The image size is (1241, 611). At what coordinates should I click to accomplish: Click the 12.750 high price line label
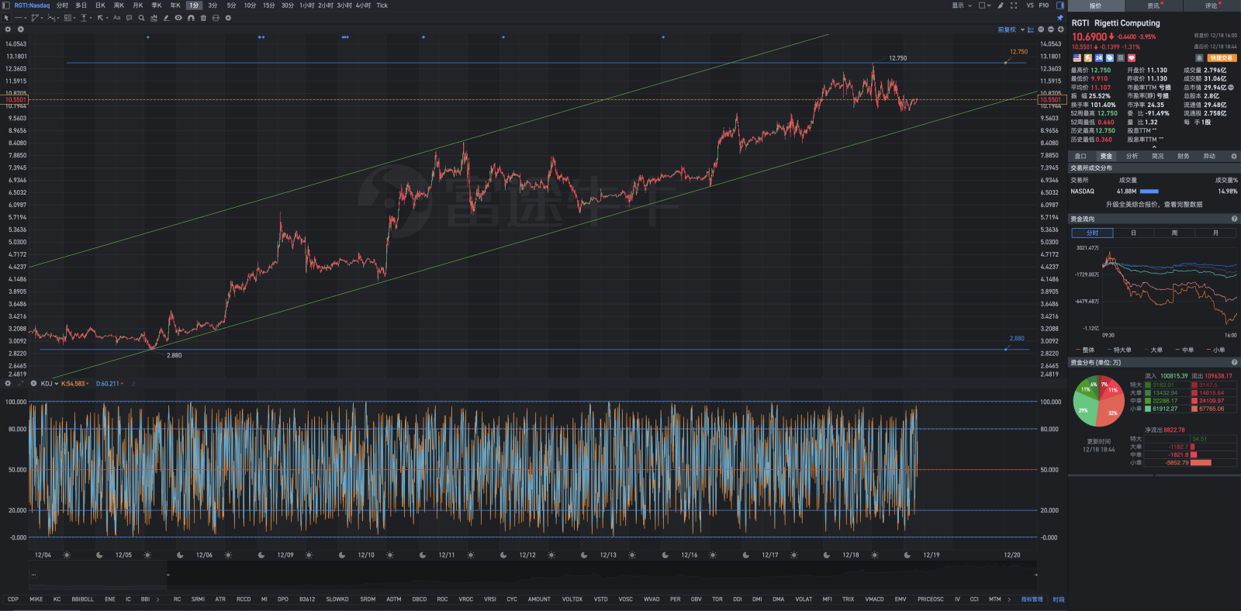(1018, 52)
